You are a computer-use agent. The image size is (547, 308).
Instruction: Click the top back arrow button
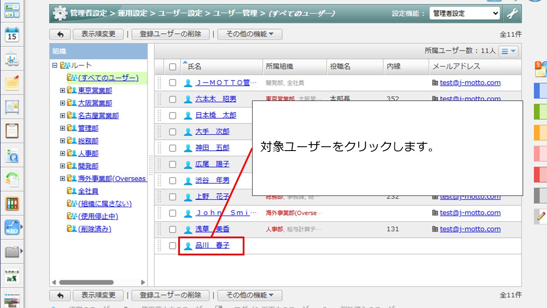pyautogui.click(x=60, y=34)
